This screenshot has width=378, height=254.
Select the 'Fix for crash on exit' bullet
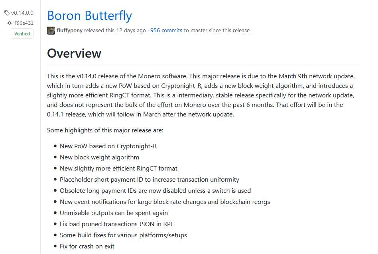87,246
